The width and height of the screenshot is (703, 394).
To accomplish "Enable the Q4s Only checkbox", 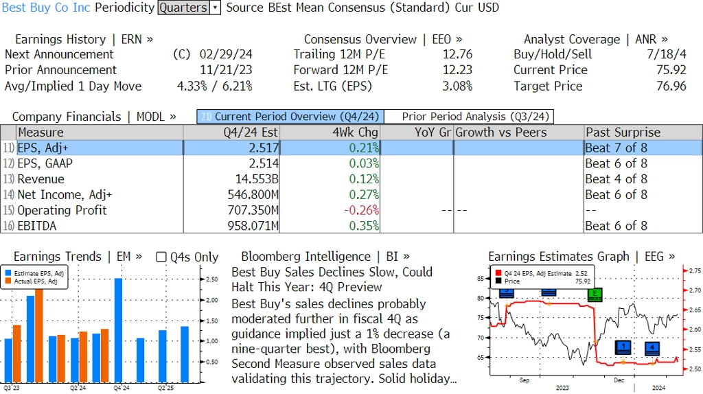I will (x=161, y=257).
